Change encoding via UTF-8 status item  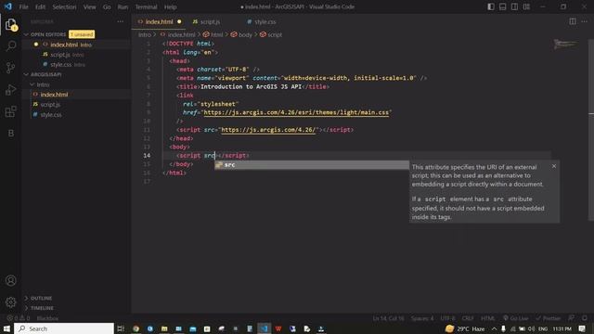[x=447, y=318]
